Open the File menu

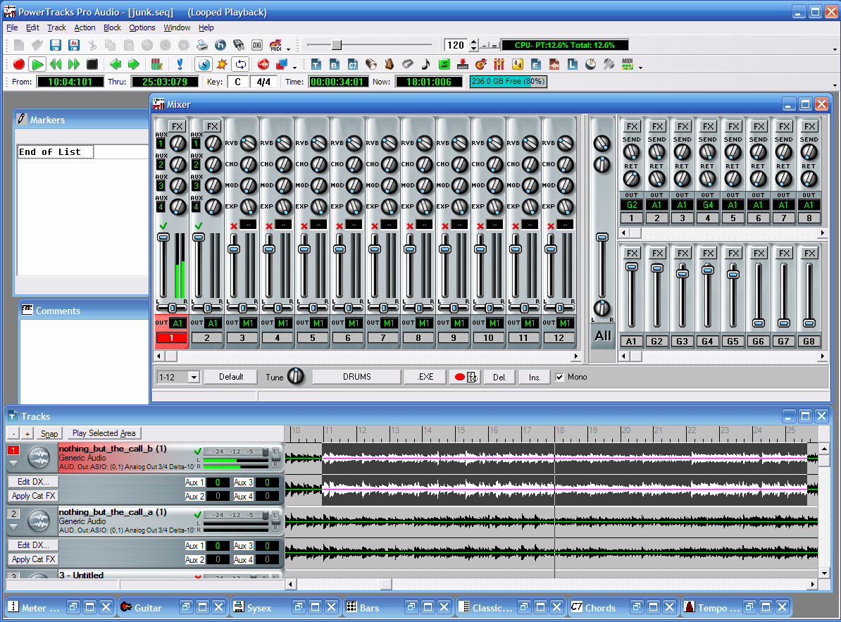pyautogui.click(x=12, y=27)
